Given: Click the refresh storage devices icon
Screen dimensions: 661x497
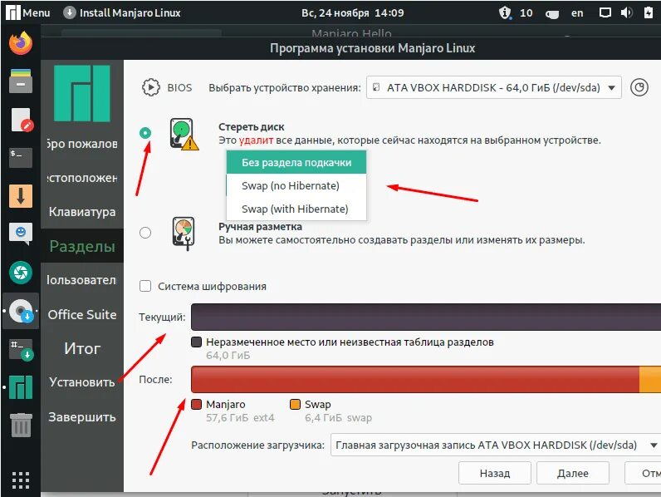Looking at the screenshot, I should click(x=639, y=87).
